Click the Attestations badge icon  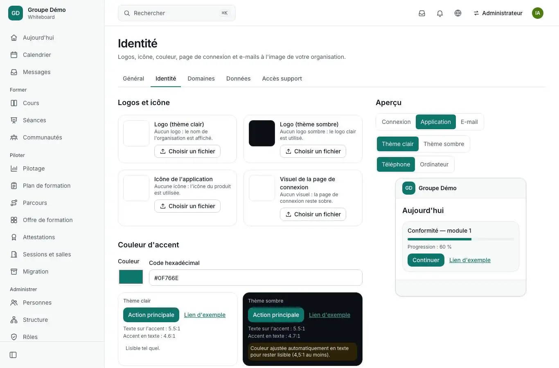[x=14, y=237]
